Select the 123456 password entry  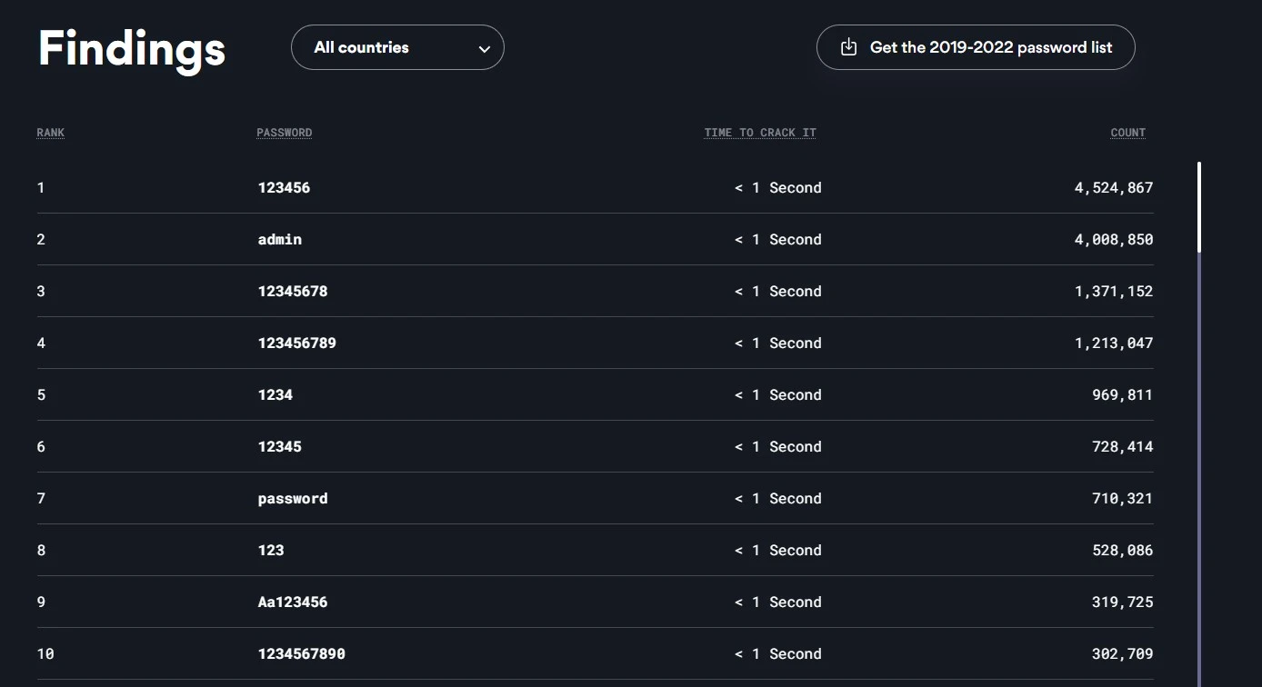(284, 188)
